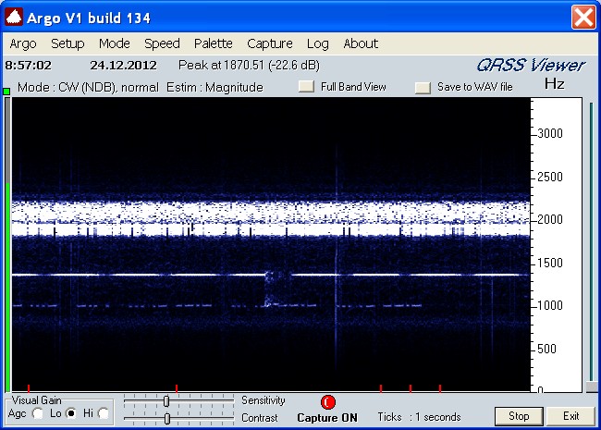Click the bright wide signal band near 2000 Hz
This screenshot has height=430, width=601.
pyautogui.click(x=271, y=219)
